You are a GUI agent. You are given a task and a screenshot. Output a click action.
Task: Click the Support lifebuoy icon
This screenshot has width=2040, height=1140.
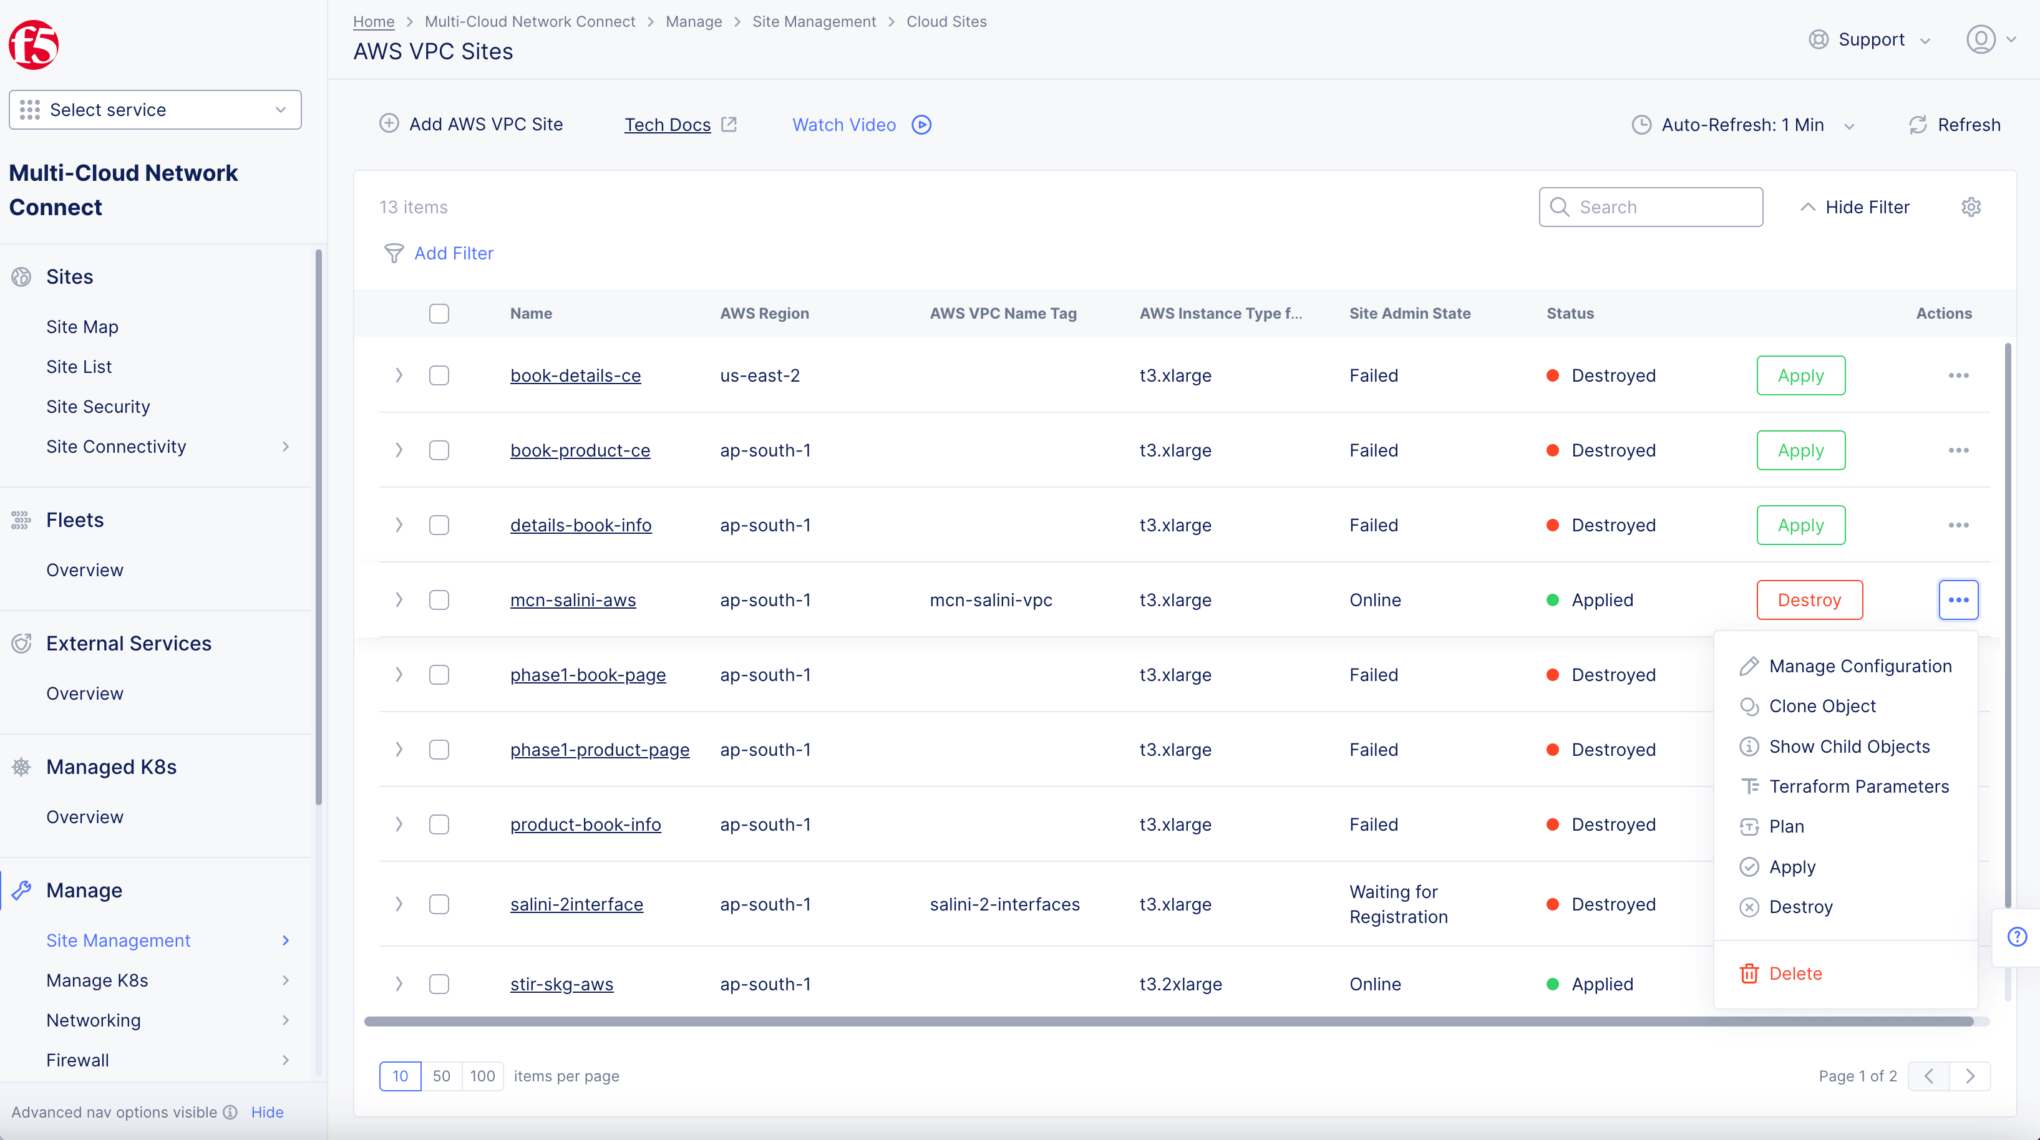tap(1819, 39)
